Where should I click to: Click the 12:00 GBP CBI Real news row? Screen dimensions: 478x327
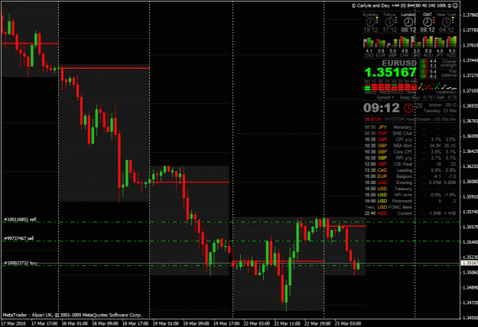[x=410, y=163]
